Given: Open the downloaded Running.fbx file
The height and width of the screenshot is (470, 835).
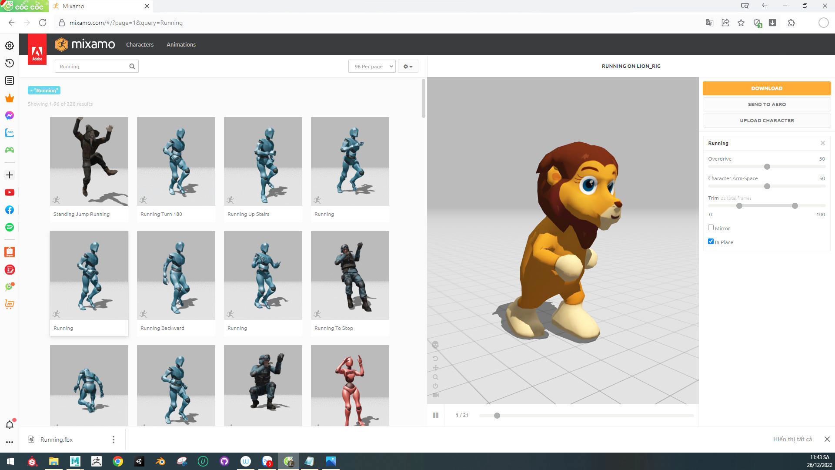Looking at the screenshot, I should point(57,440).
